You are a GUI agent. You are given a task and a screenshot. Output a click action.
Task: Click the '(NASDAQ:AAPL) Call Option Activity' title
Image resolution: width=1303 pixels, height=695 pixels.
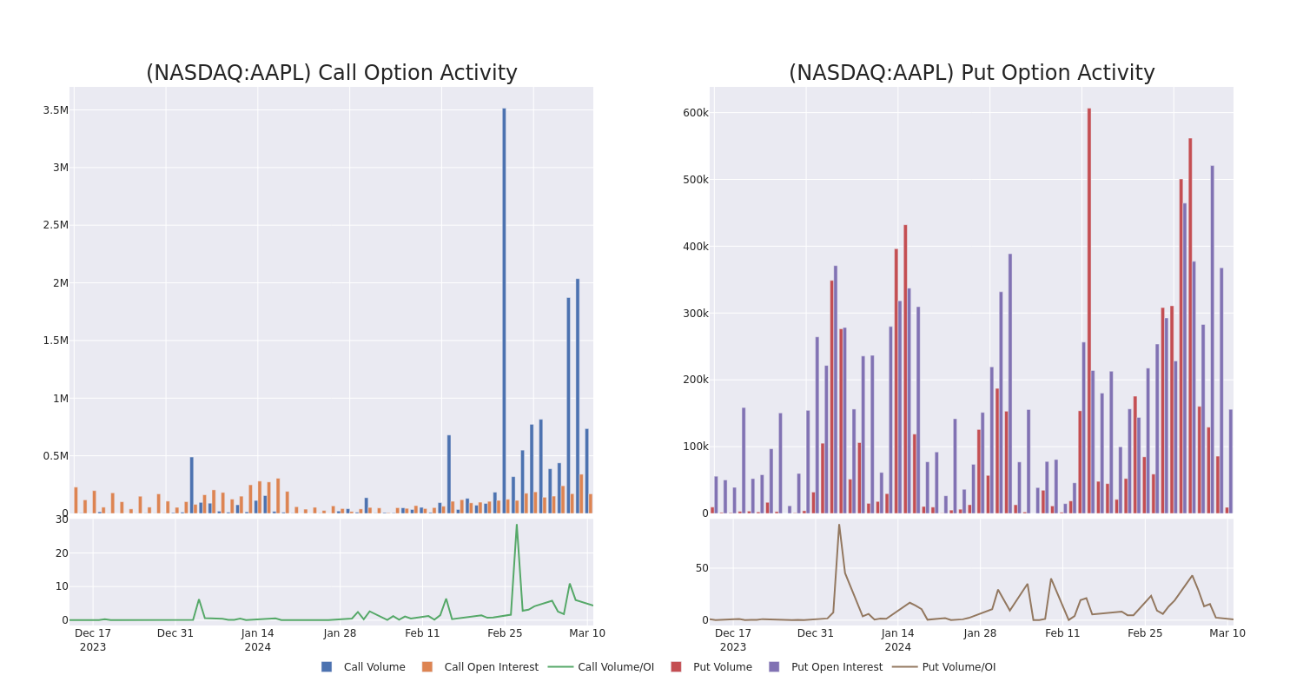click(332, 73)
